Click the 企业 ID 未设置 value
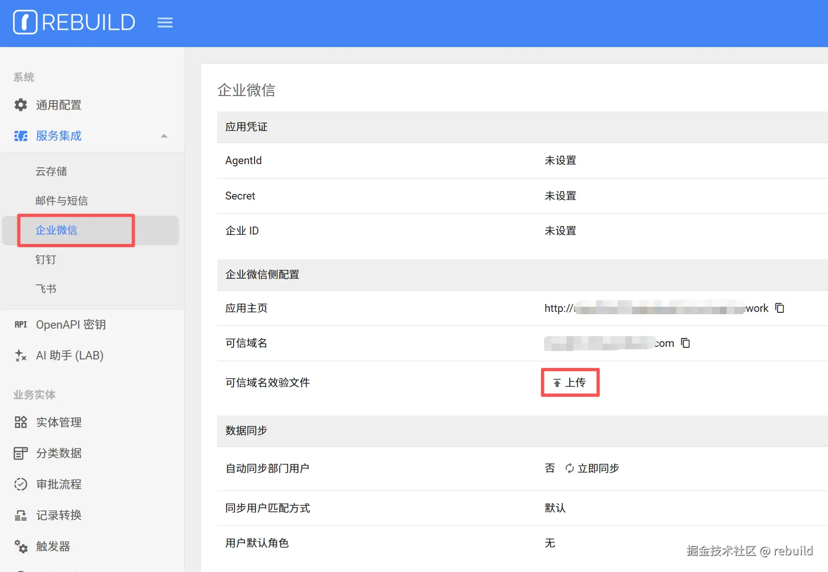Screen dimensions: 828x572 [560, 231]
